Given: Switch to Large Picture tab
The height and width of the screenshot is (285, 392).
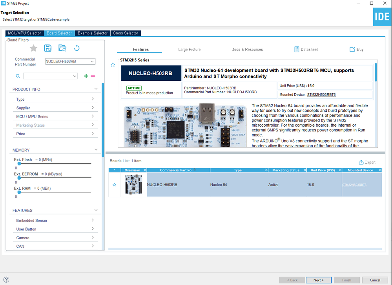Looking at the screenshot, I should (190, 49).
